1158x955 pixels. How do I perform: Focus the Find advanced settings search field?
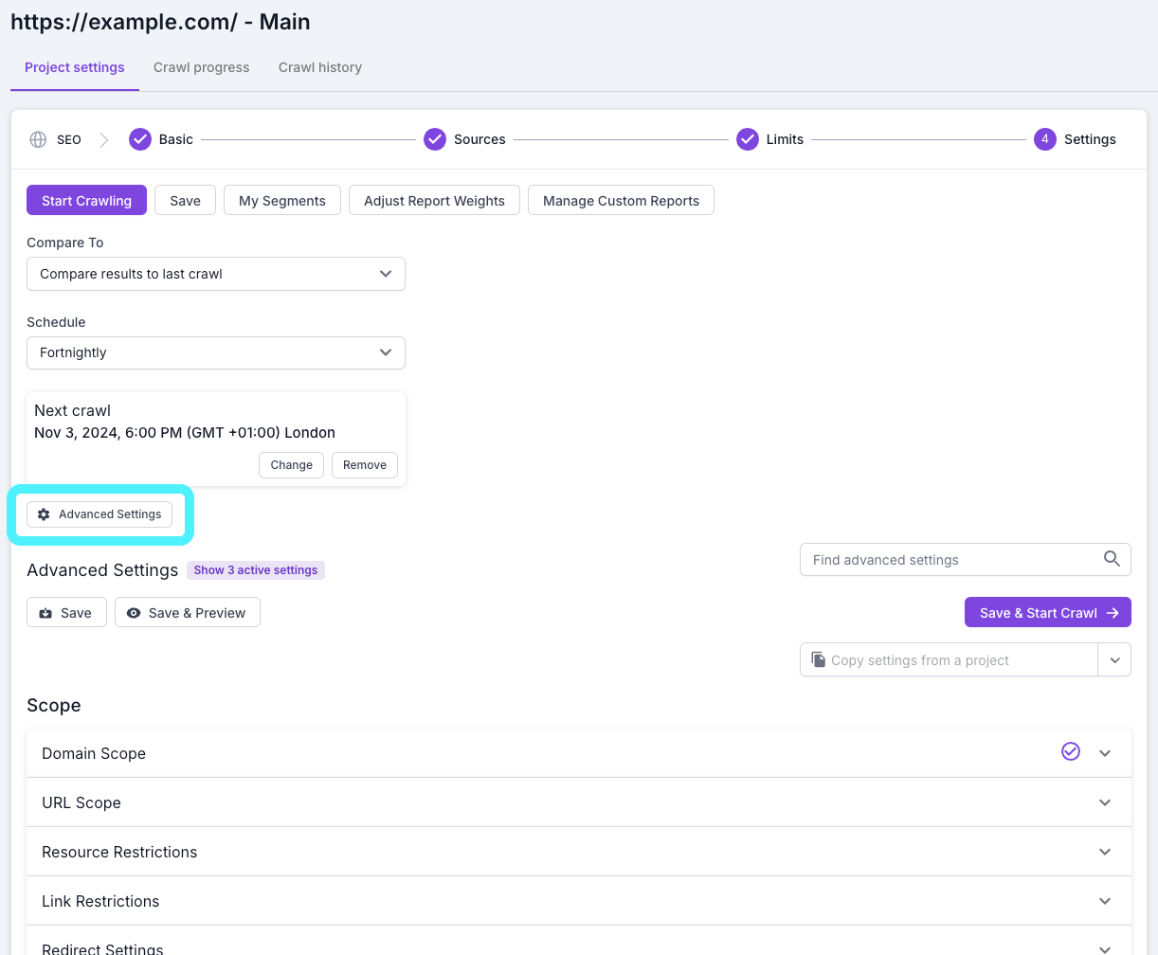(x=966, y=559)
